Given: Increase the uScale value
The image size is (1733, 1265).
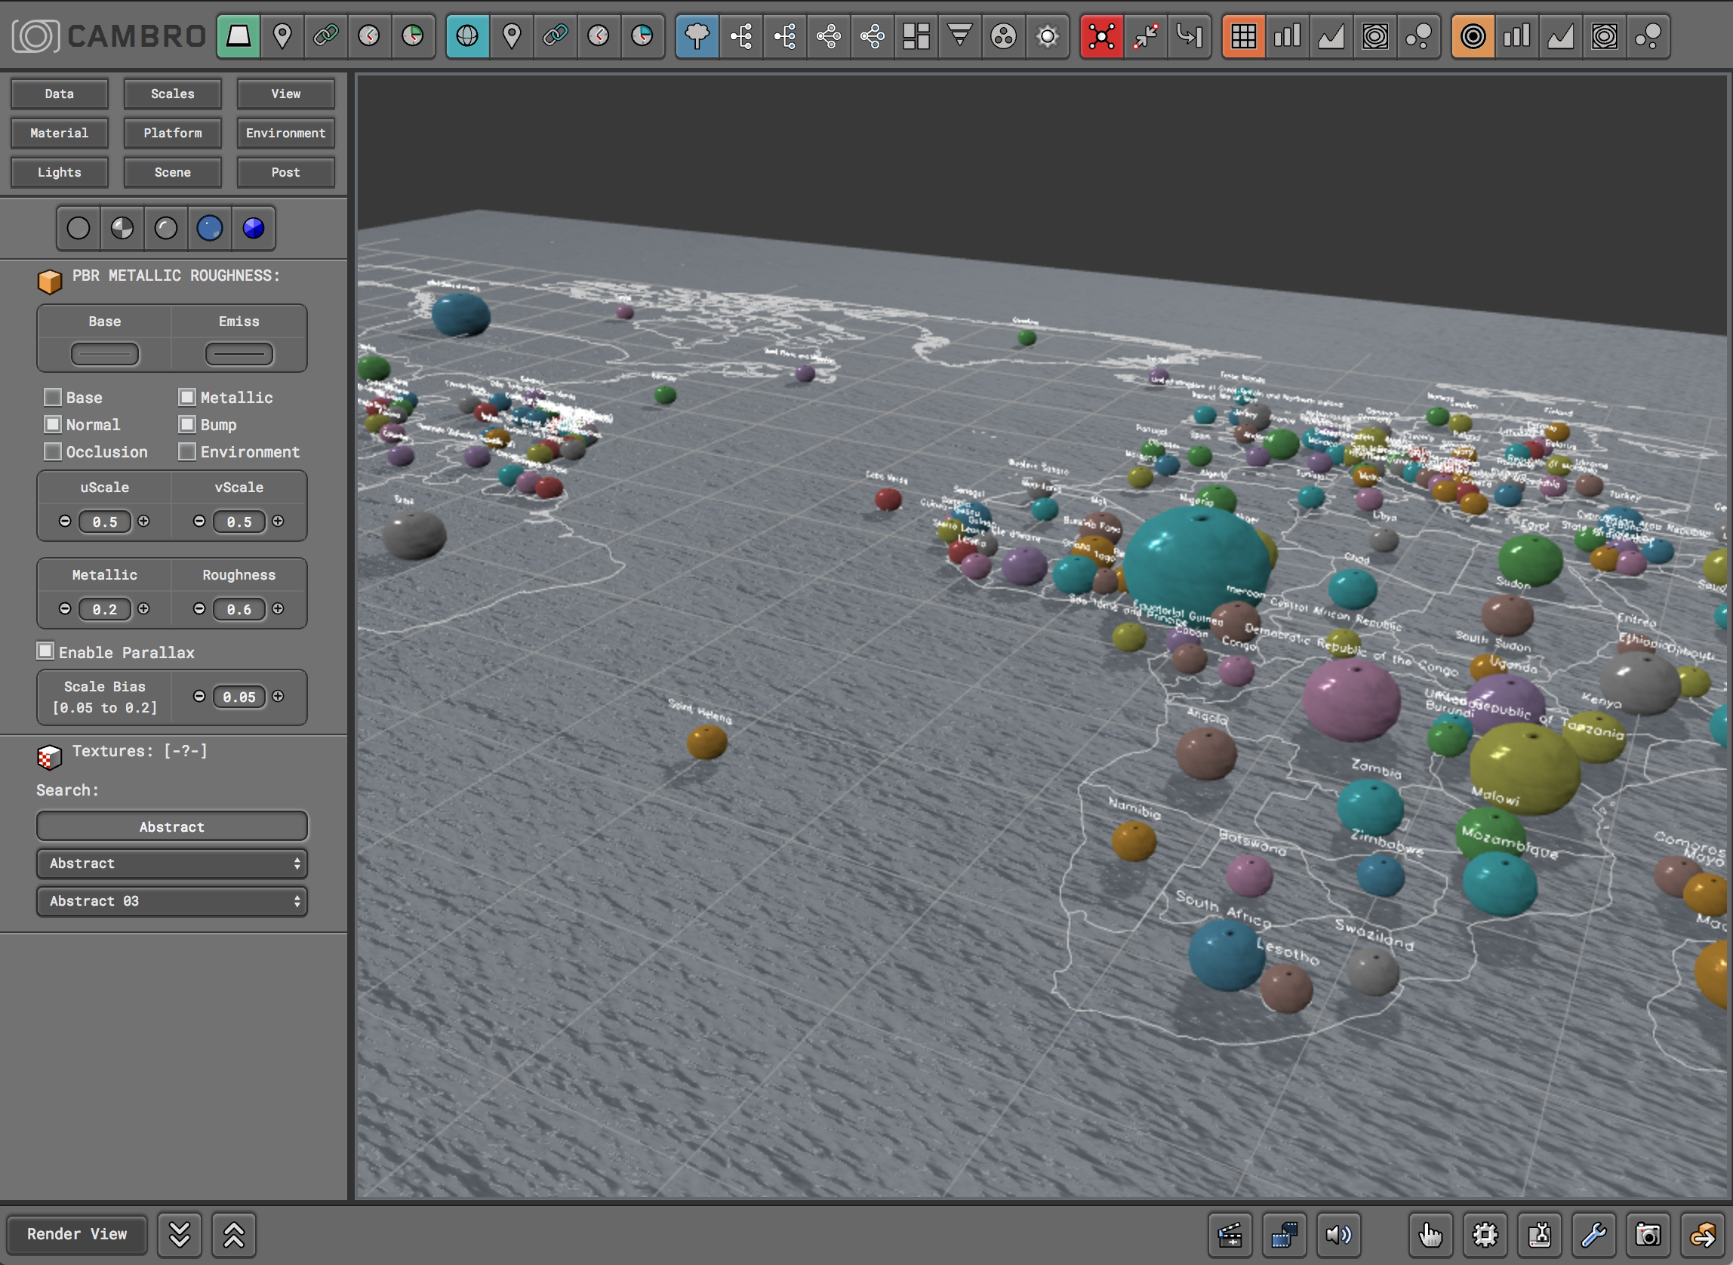Looking at the screenshot, I should click(144, 522).
